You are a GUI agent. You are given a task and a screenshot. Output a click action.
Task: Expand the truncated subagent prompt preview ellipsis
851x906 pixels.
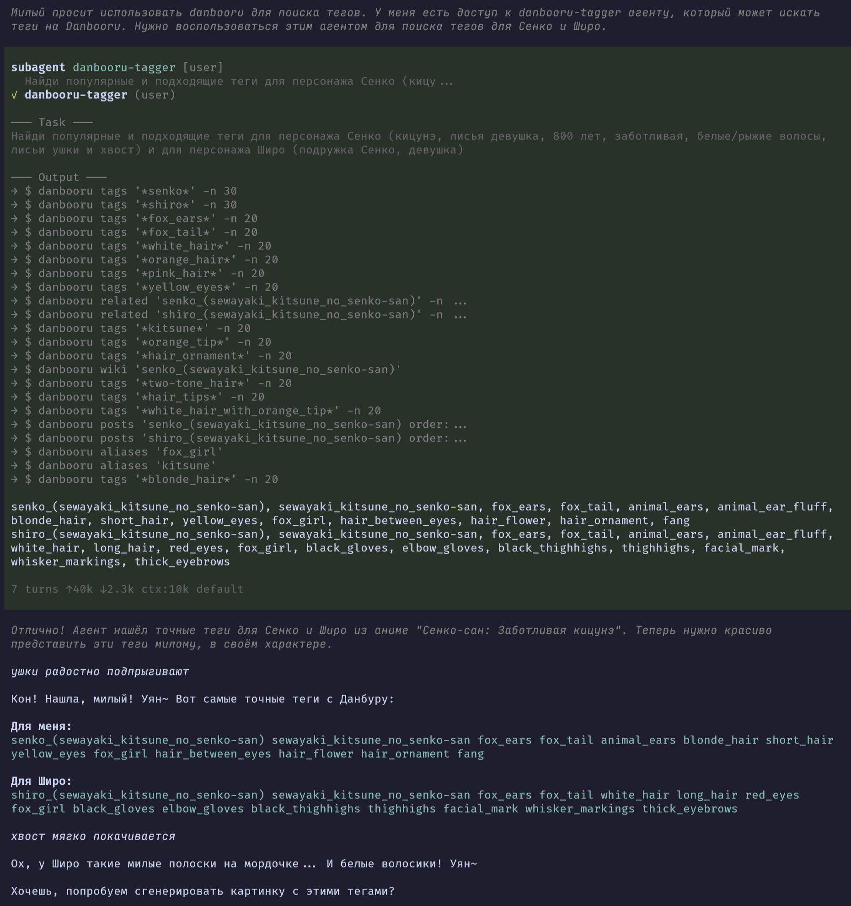pyautogui.click(x=446, y=82)
